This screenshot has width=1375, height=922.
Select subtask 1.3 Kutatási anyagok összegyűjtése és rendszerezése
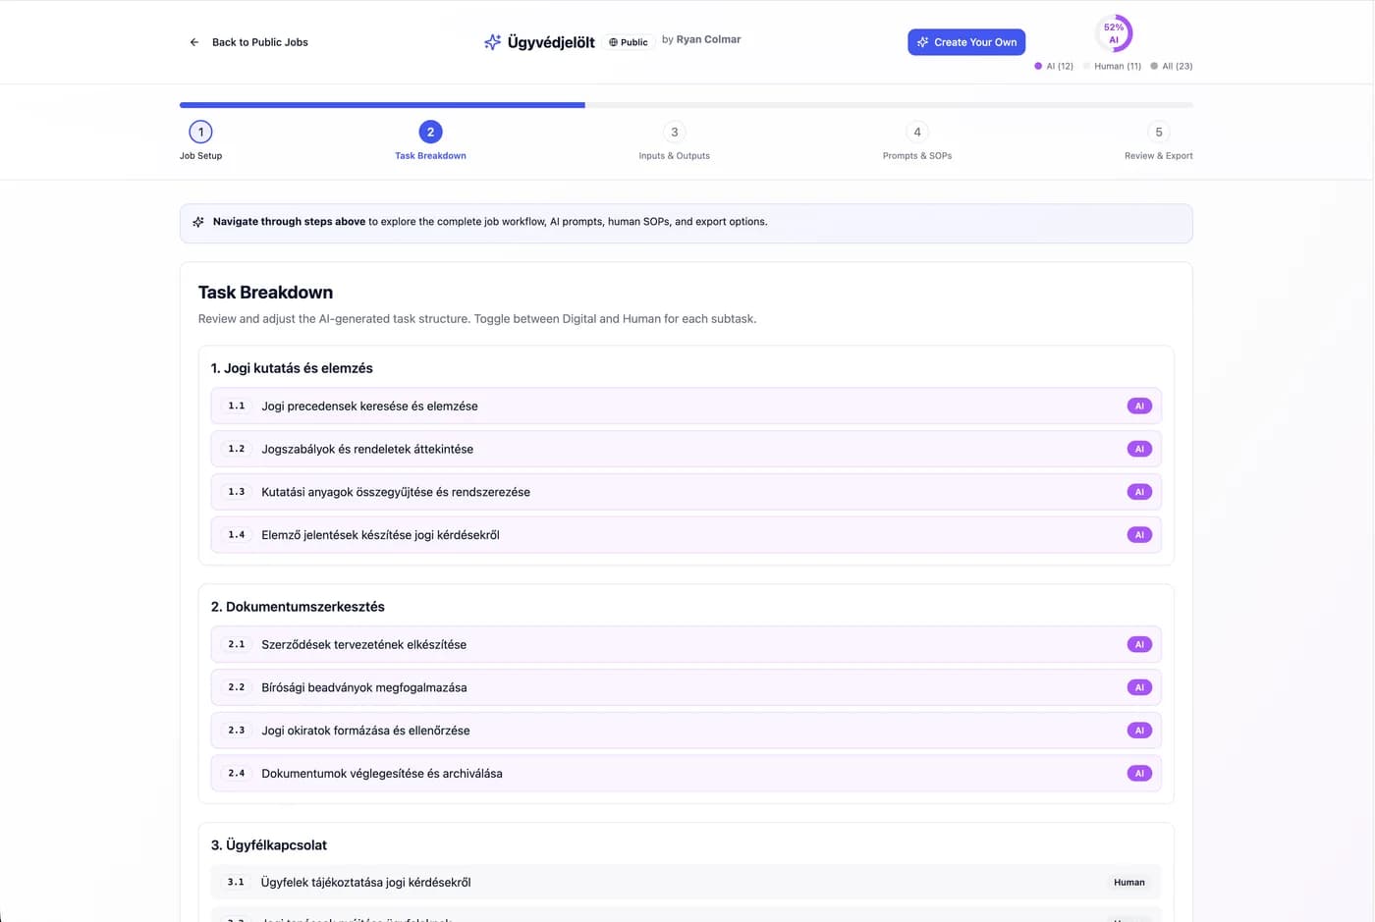point(686,492)
